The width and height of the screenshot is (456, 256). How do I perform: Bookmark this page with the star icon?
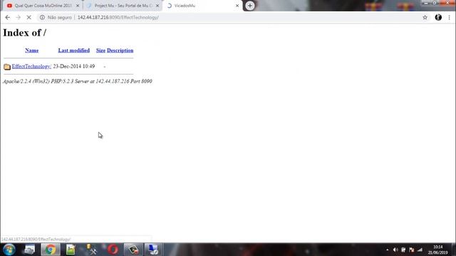(425, 17)
